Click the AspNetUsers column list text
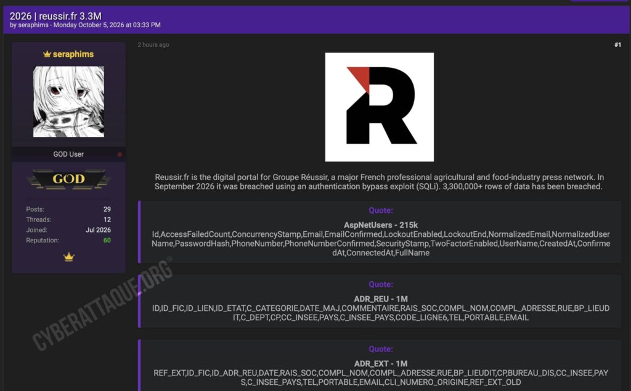This screenshot has height=391, width=631. tap(381, 244)
